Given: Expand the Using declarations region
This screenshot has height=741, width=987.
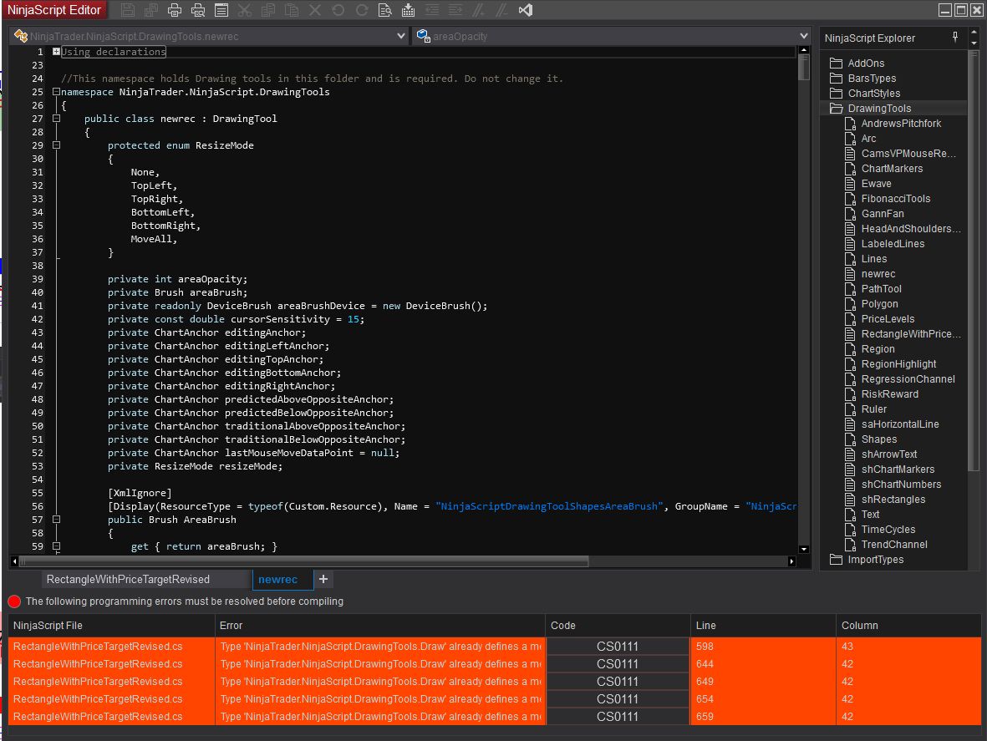Looking at the screenshot, I should pos(56,52).
